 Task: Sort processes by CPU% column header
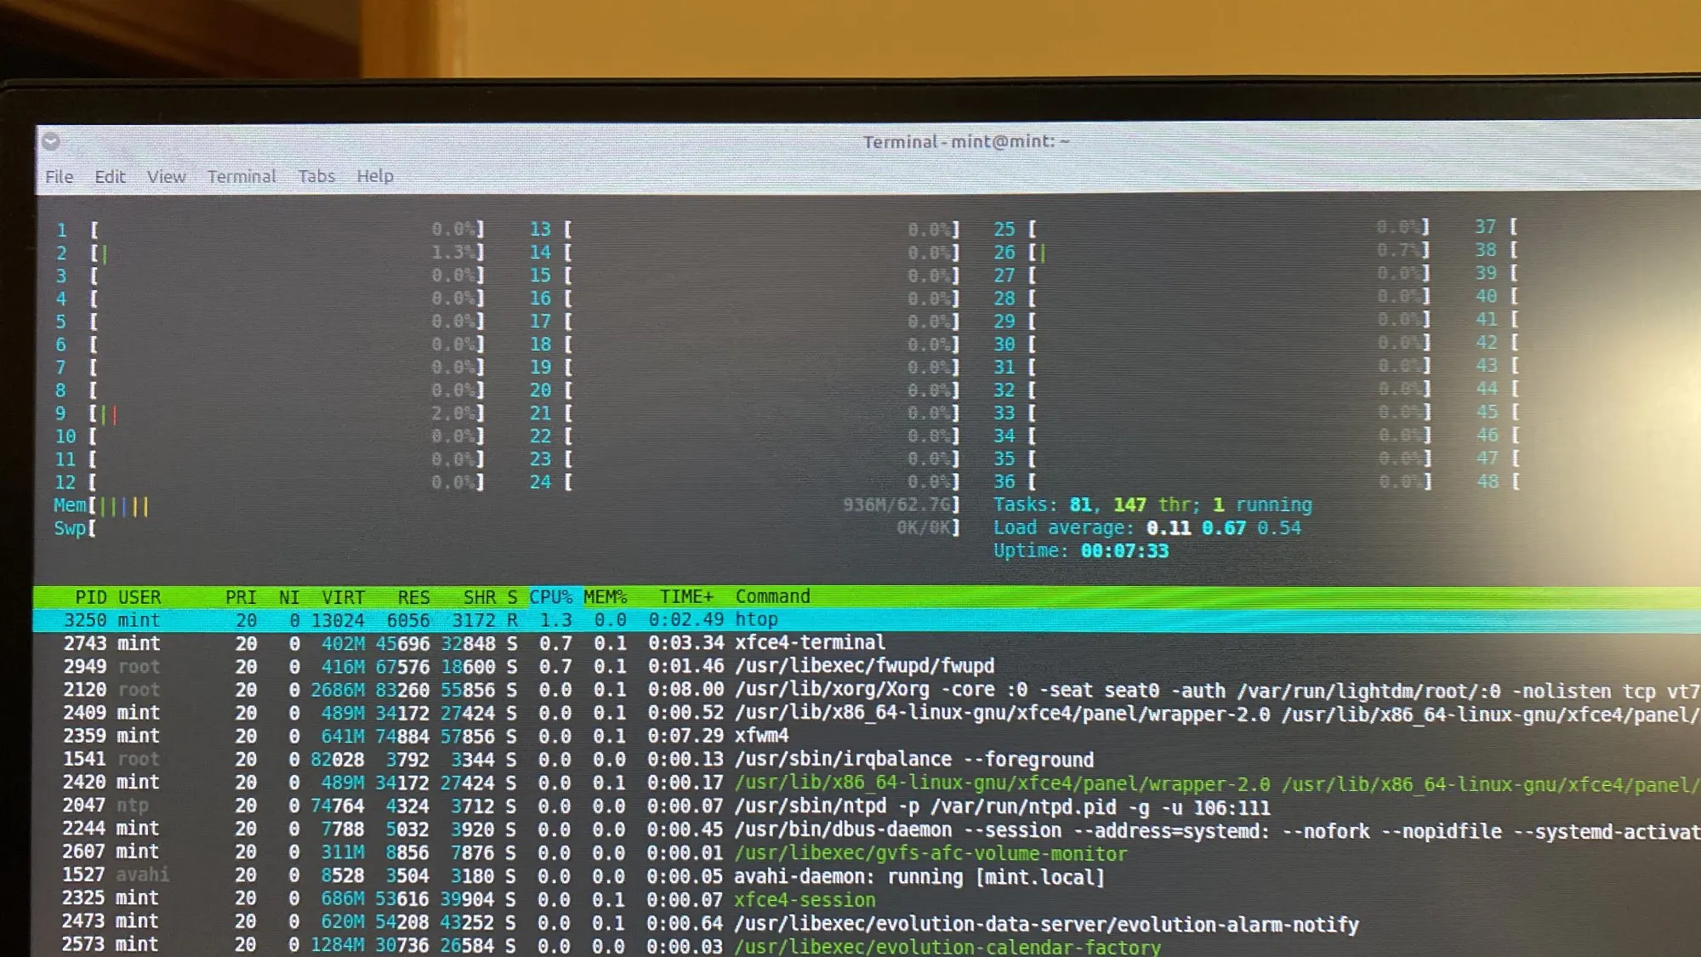tap(550, 597)
